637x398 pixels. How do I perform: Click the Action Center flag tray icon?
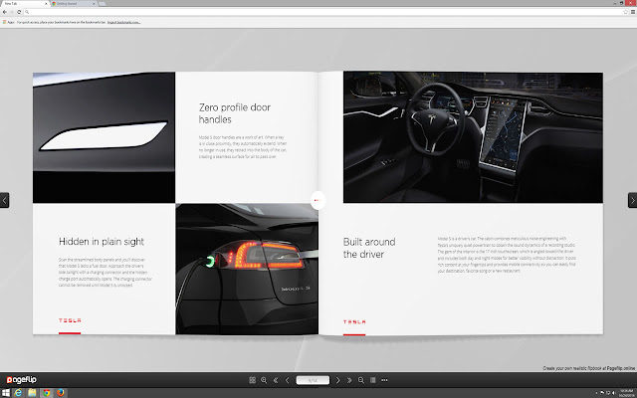(602, 393)
